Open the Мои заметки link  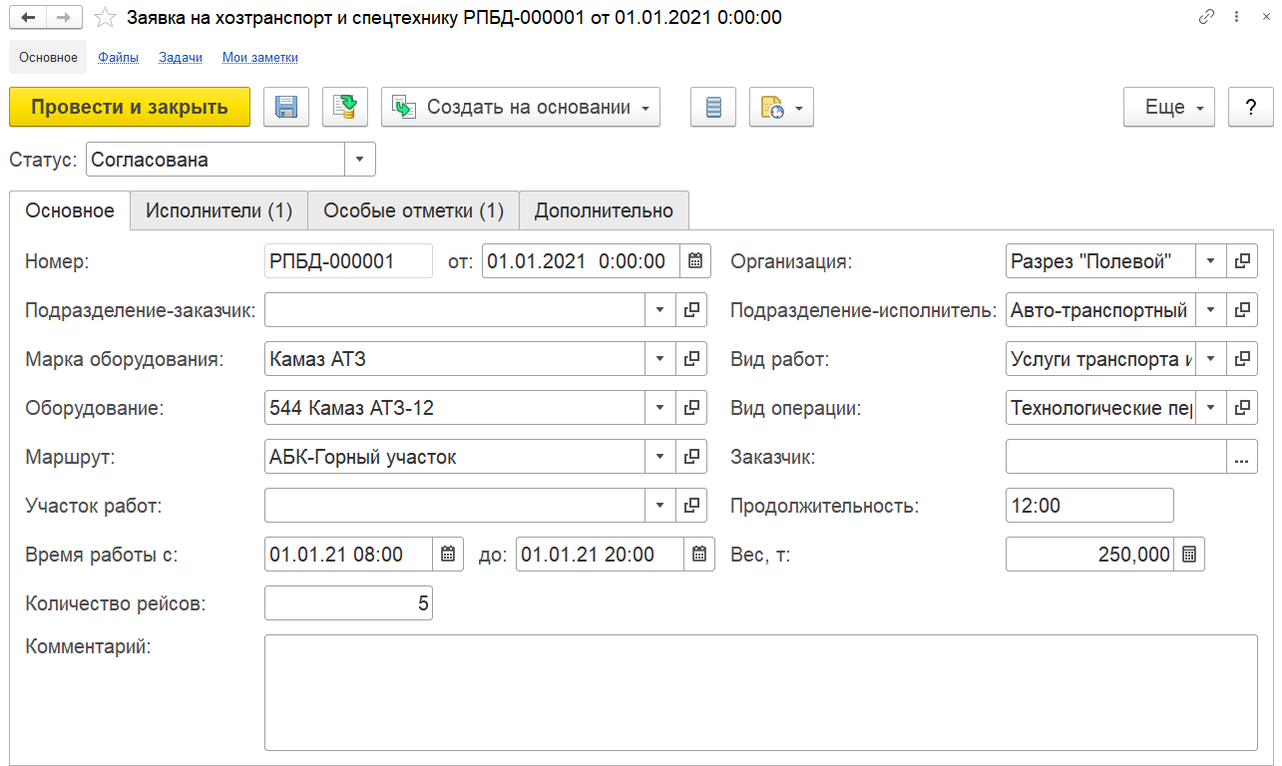click(260, 57)
